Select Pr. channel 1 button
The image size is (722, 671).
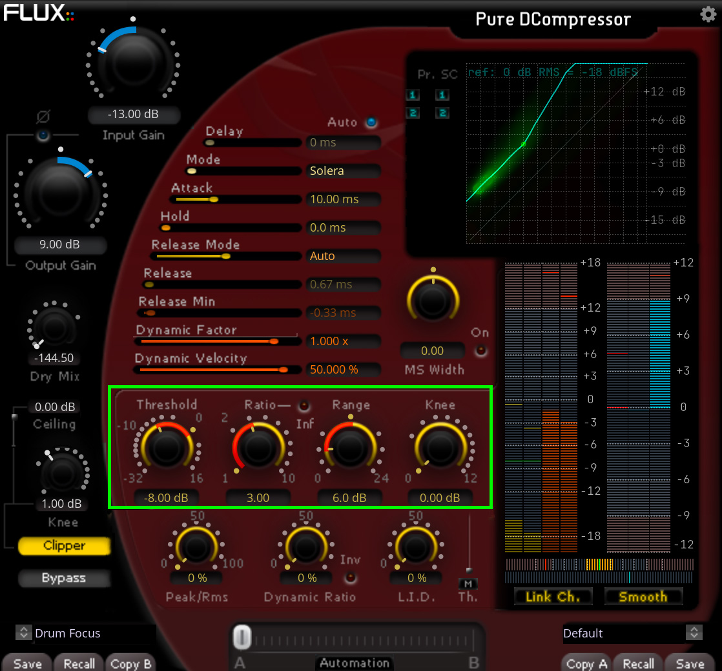pos(413,95)
